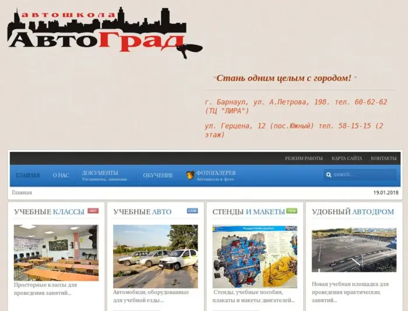Open the engine stand poster thumbnail
408x311 pixels.
click(x=255, y=256)
